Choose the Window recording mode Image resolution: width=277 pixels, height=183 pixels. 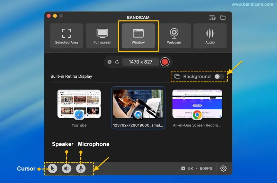(138, 36)
